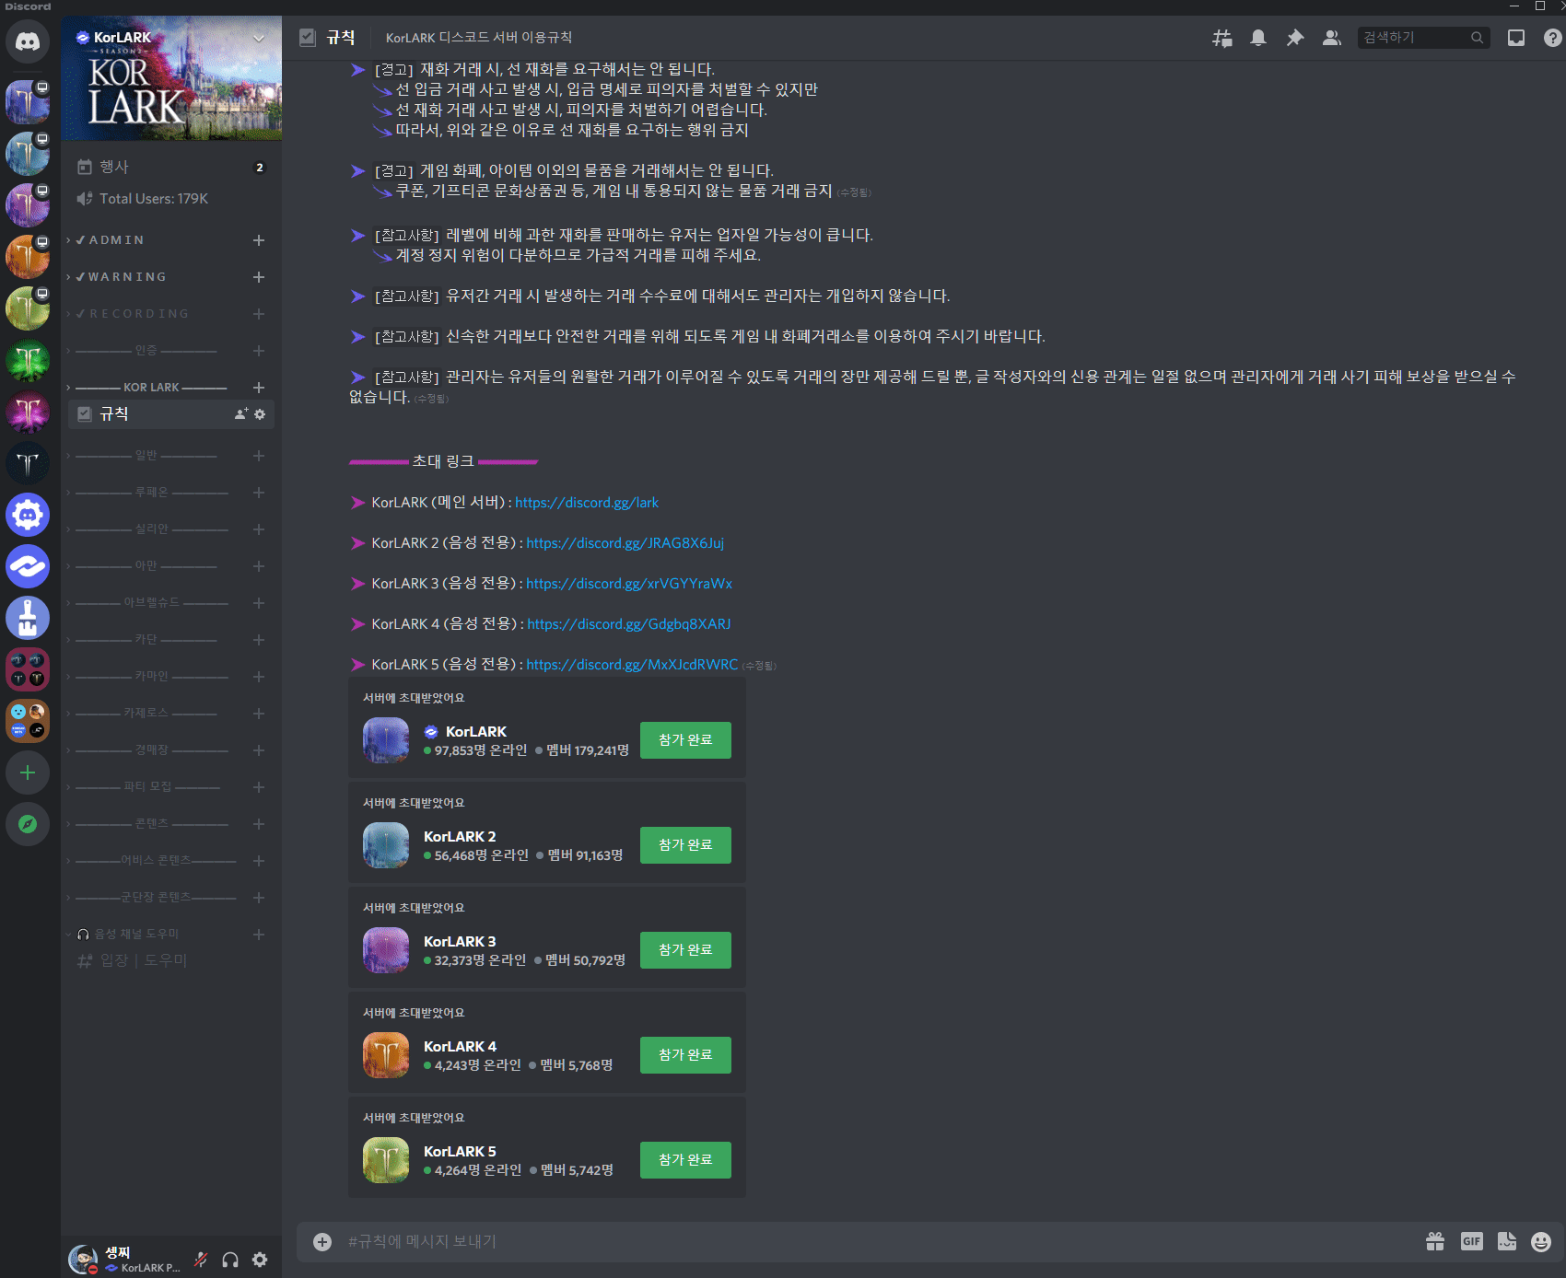Click the search box 검색하기
The image size is (1566, 1278).
[x=1414, y=38]
